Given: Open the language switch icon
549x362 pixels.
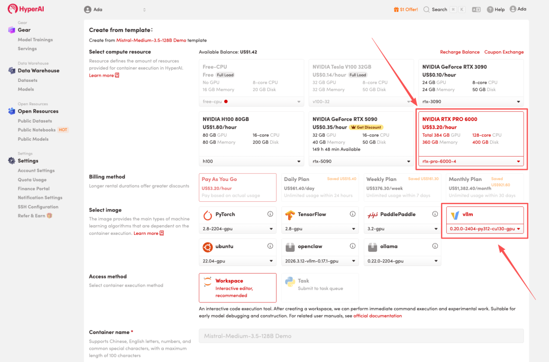Looking at the screenshot, I should [476, 10].
